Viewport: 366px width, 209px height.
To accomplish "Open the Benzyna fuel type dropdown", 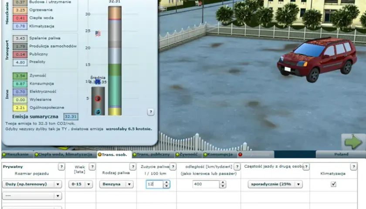I will tap(116, 184).
